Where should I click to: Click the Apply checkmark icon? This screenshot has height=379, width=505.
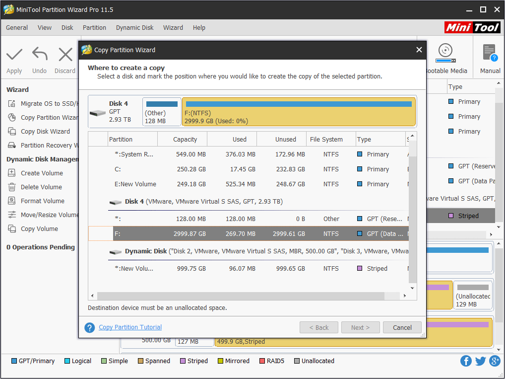point(14,55)
